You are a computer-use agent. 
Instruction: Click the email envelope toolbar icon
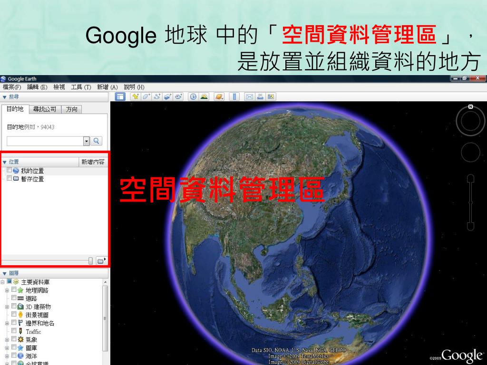(249, 96)
